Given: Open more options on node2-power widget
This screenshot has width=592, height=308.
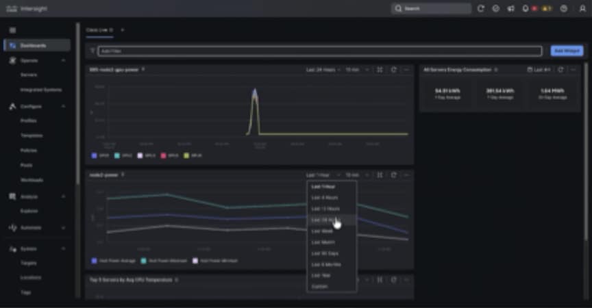Looking at the screenshot, I should coord(406,175).
